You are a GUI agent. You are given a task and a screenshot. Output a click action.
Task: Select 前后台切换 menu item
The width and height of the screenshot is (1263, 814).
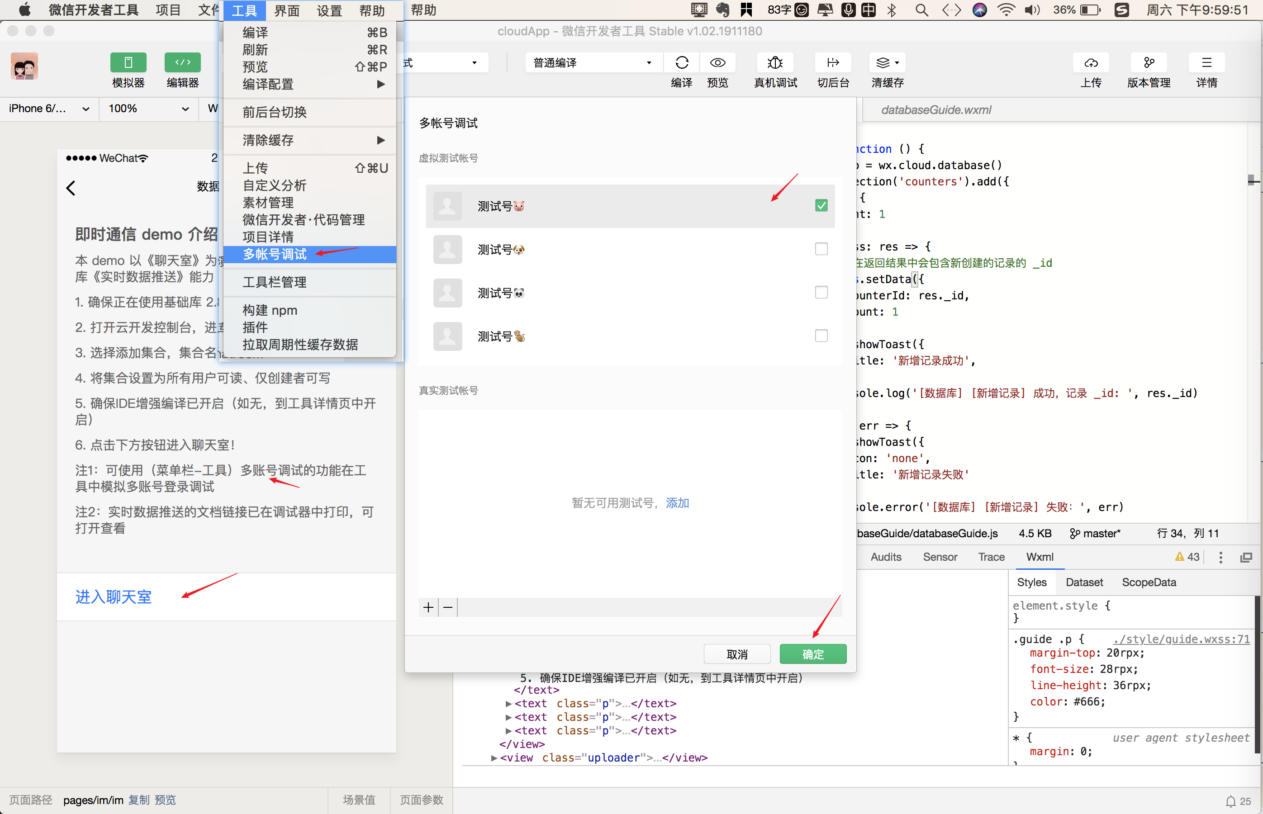pyautogui.click(x=310, y=112)
